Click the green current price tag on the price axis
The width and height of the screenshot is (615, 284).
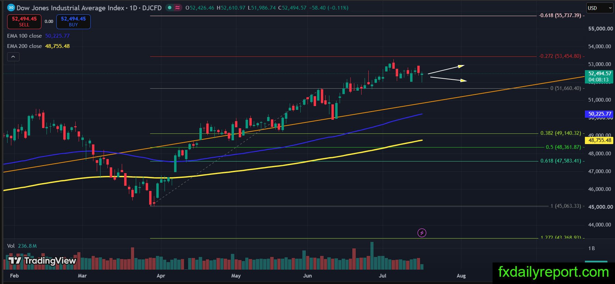tap(600, 77)
